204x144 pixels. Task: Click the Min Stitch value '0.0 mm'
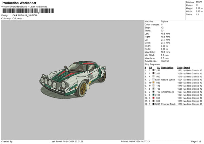(x=165, y=55)
